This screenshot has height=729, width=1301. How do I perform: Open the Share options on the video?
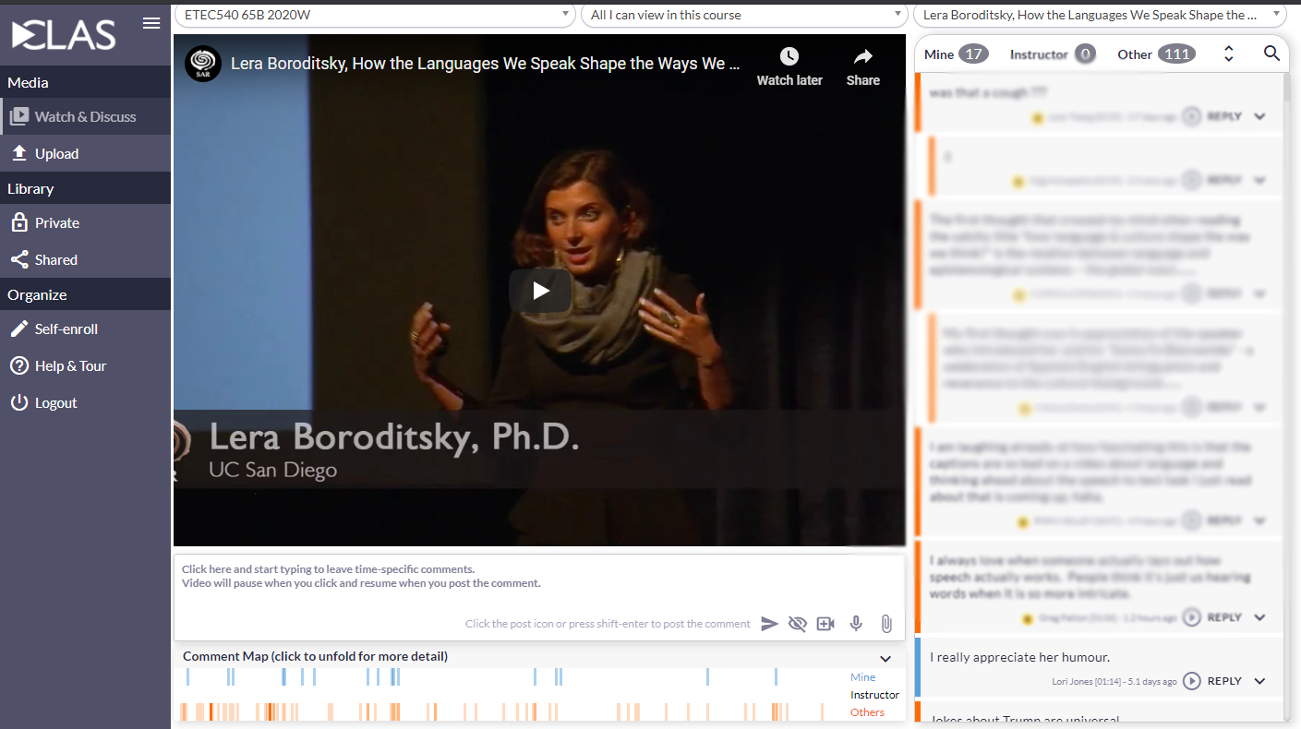coord(862,65)
